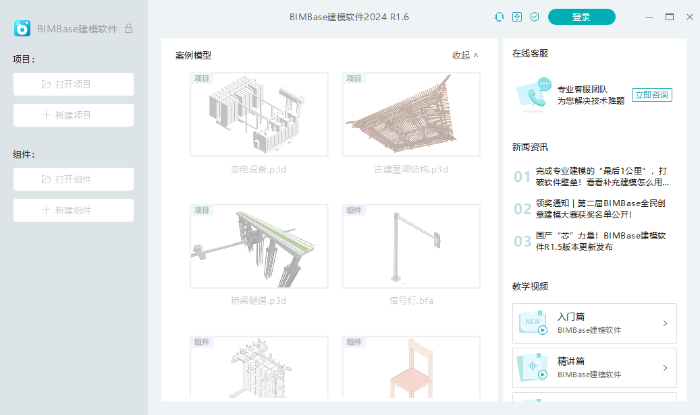Click the shield checkmark icon
The image size is (700, 415).
coord(535,17)
